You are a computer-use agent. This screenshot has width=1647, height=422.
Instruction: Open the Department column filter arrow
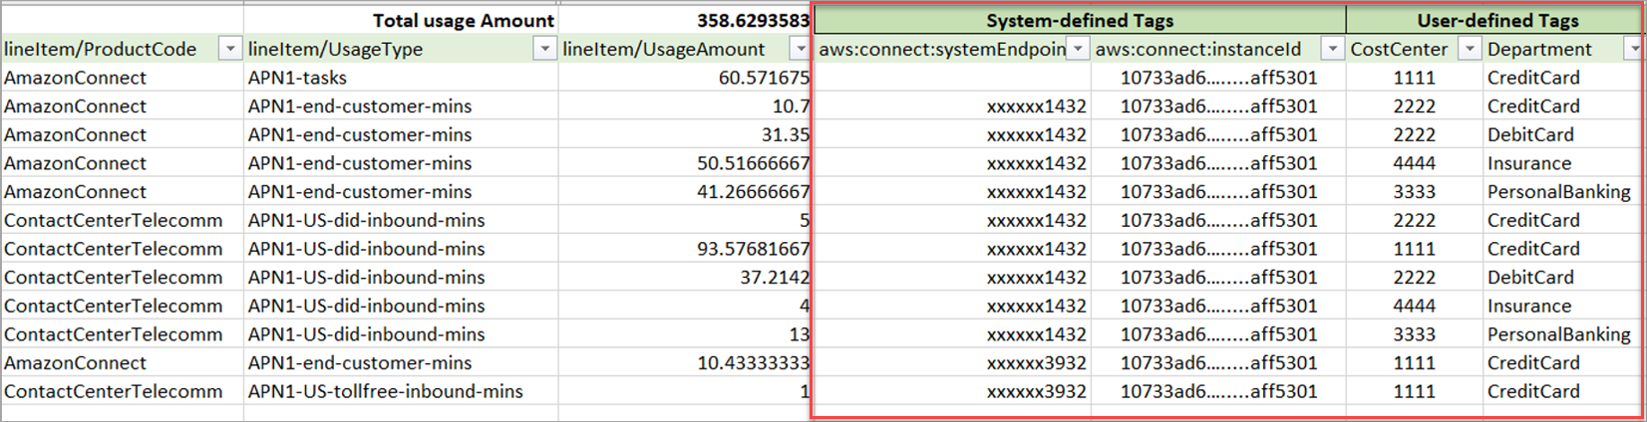coord(1633,49)
